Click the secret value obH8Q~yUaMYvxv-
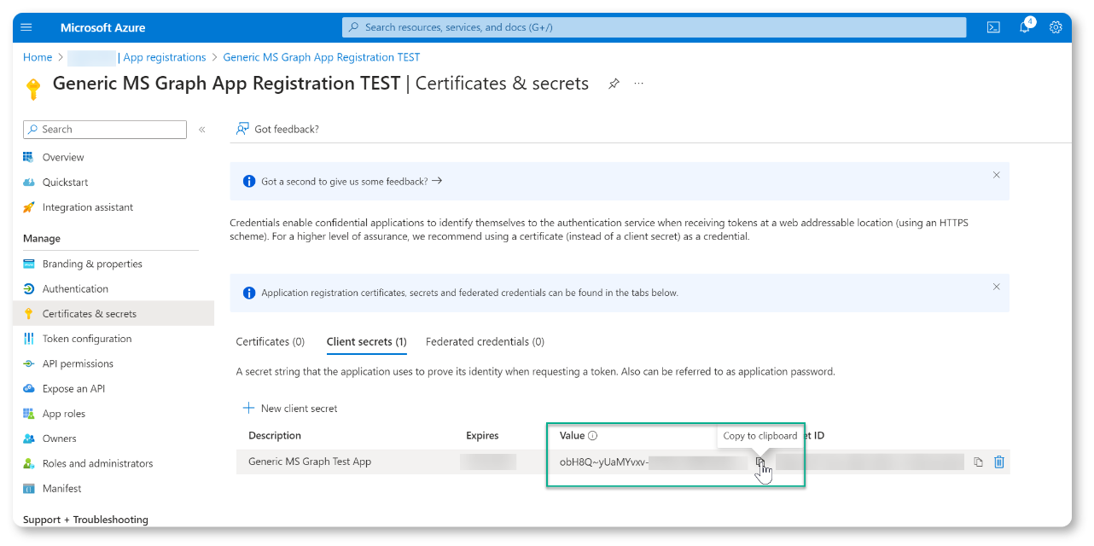The height and width of the screenshot is (546, 1094). (x=604, y=462)
